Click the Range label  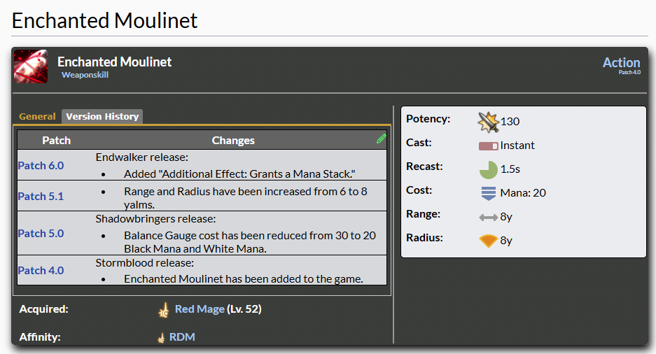[x=423, y=214]
